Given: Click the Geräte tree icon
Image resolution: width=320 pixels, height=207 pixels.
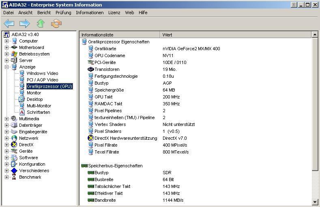Looking at the screenshot, I should pyautogui.click(x=14, y=151).
